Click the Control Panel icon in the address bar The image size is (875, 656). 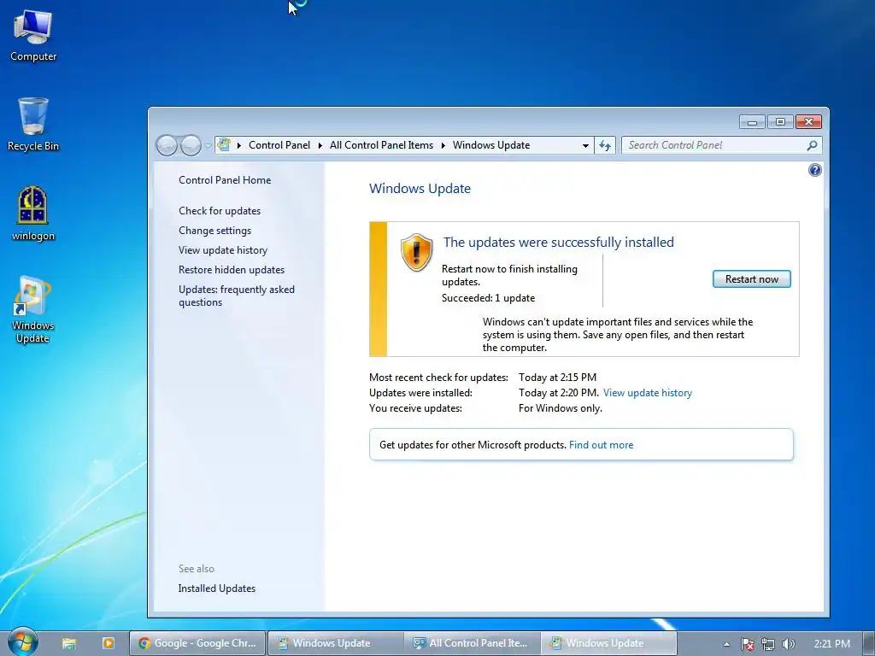[224, 145]
